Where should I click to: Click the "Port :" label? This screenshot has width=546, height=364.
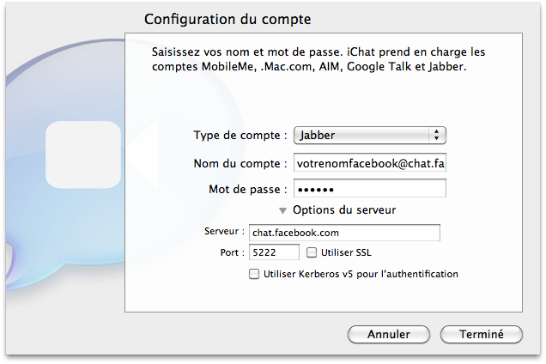click(232, 252)
